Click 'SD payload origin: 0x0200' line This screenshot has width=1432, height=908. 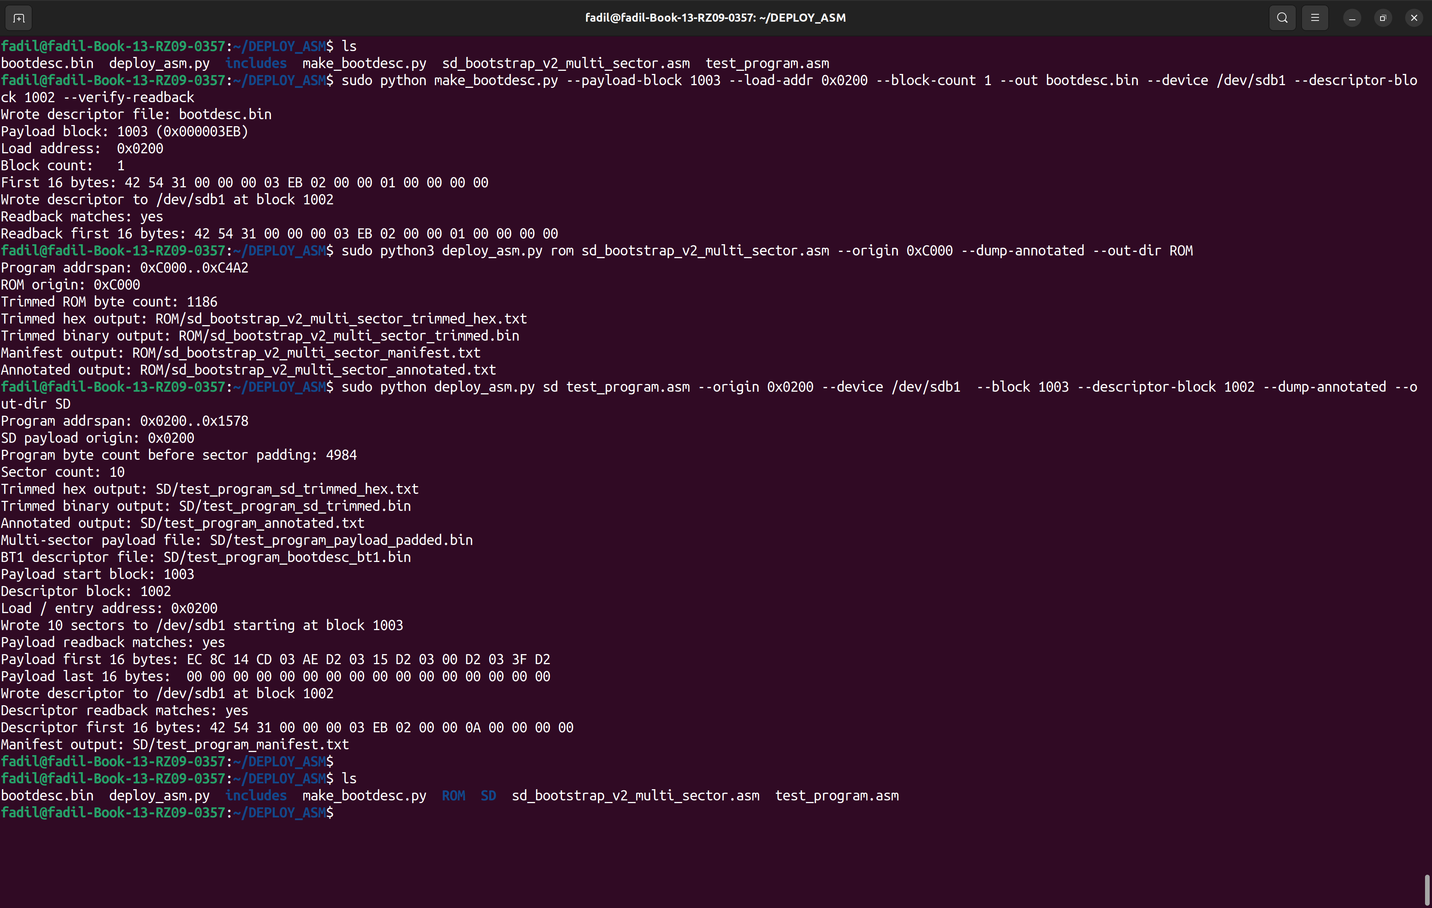98,438
